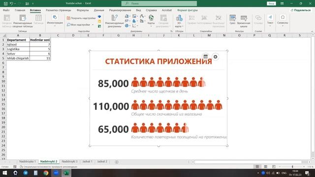Click column header H

pos(133,35)
